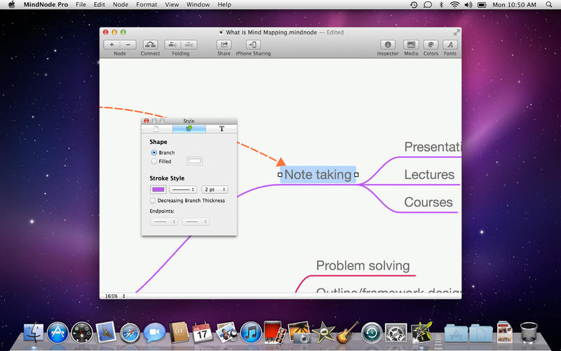Image resolution: width=561 pixels, height=351 pixels.
Task: Click the iPhone Sharing icon
Action: pos(253,44)
